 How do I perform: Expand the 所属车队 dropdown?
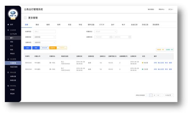[106, 32]
